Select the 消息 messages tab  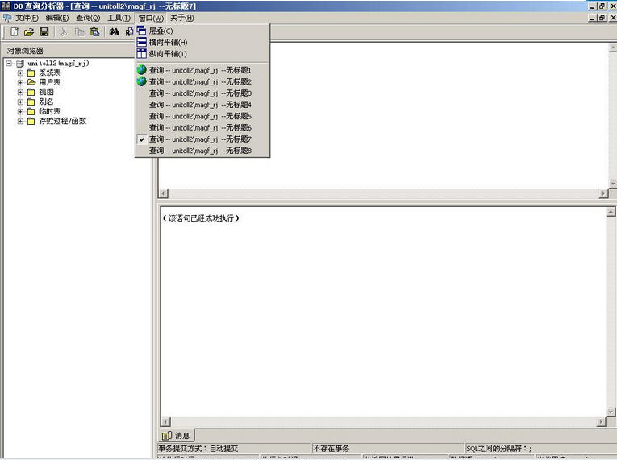point(176,436)
